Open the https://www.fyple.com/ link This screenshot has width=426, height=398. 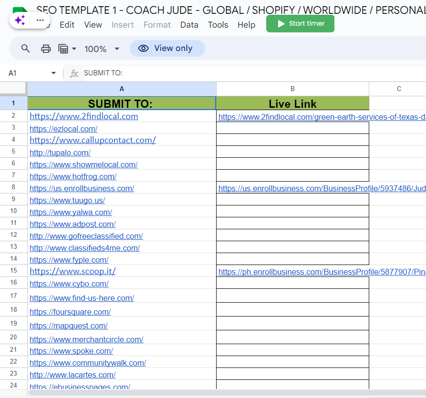pos(69,260)
